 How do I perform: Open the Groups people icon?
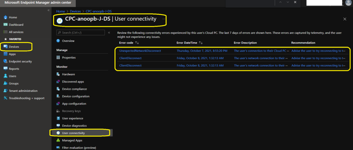[x=6, y=83]
